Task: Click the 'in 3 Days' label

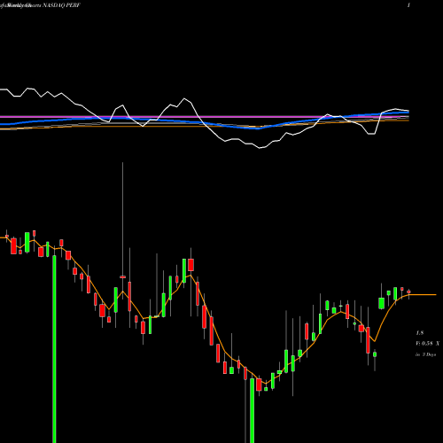Action: click(425, 354)
